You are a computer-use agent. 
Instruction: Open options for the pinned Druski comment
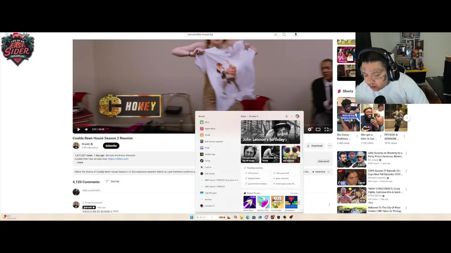tap(329, 205)
